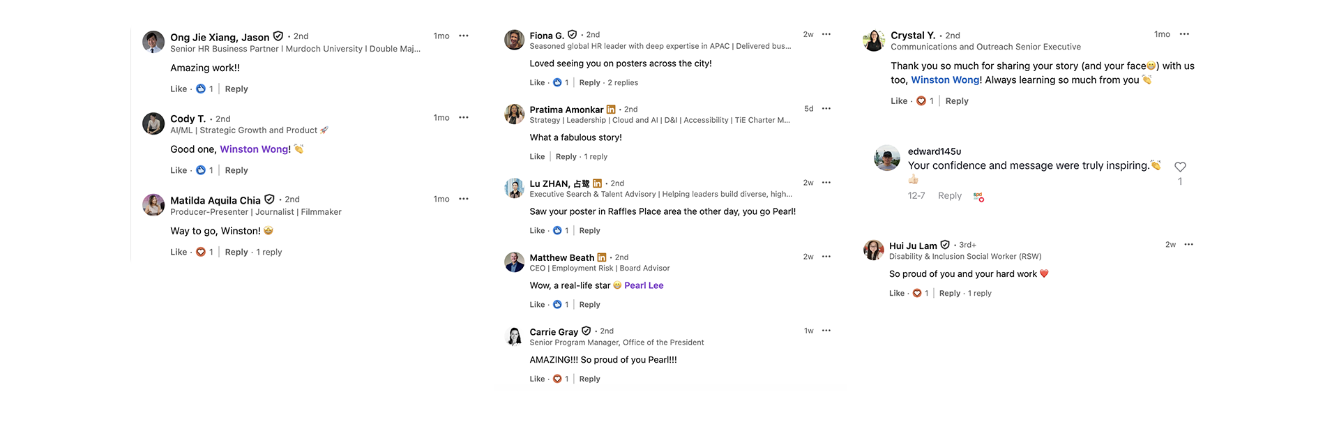Click heart reaction icon on Matilda Aquila Chia's comment

[201, 252]
